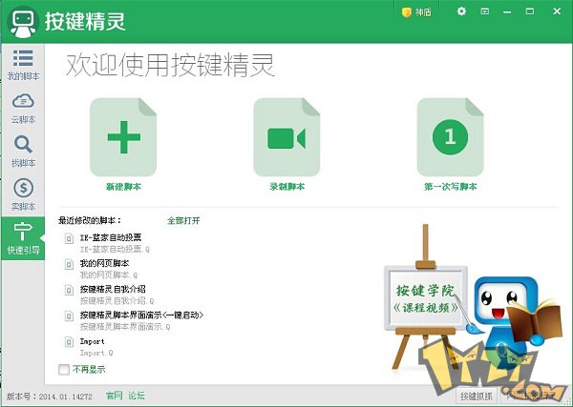Close the 按键精灵 window
The height and width of the screenshot is (407, 573).
click(x=557, y=11)
